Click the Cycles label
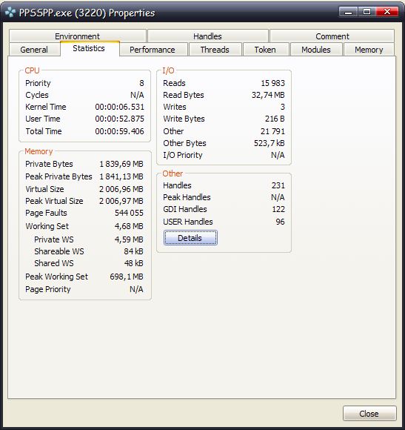 (37, 95)
